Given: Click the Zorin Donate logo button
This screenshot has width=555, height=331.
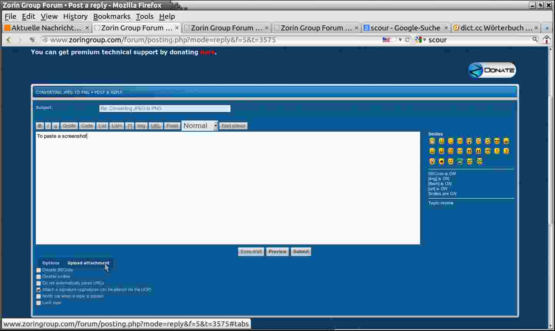Looking at the screenshot, I should point(492,70).
